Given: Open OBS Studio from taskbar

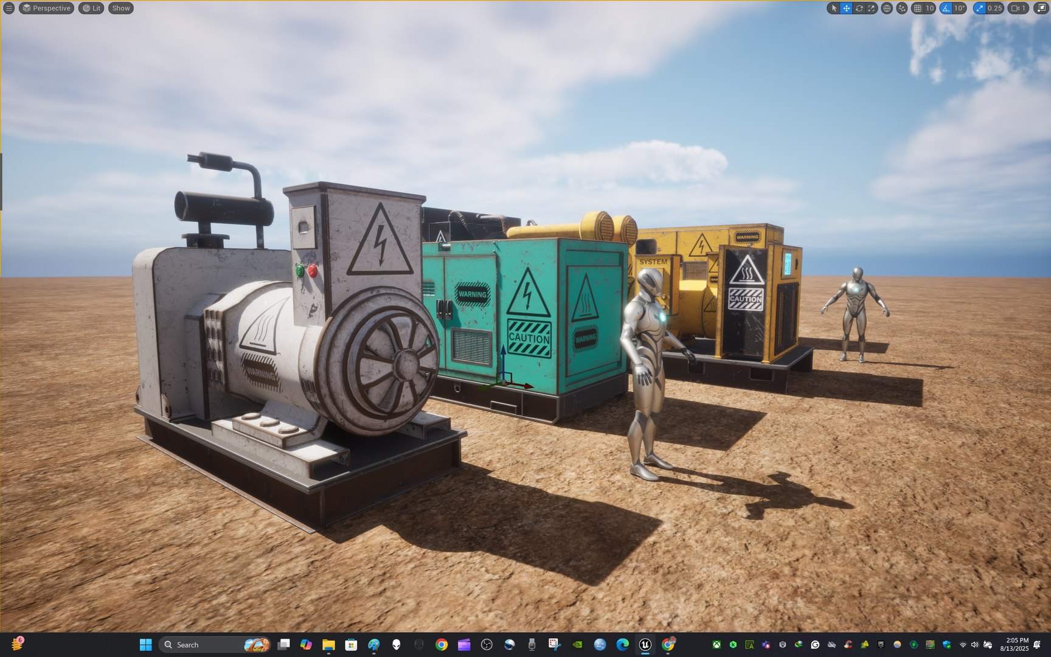Looking at the screenshot, I should click(x=487, y=645).
